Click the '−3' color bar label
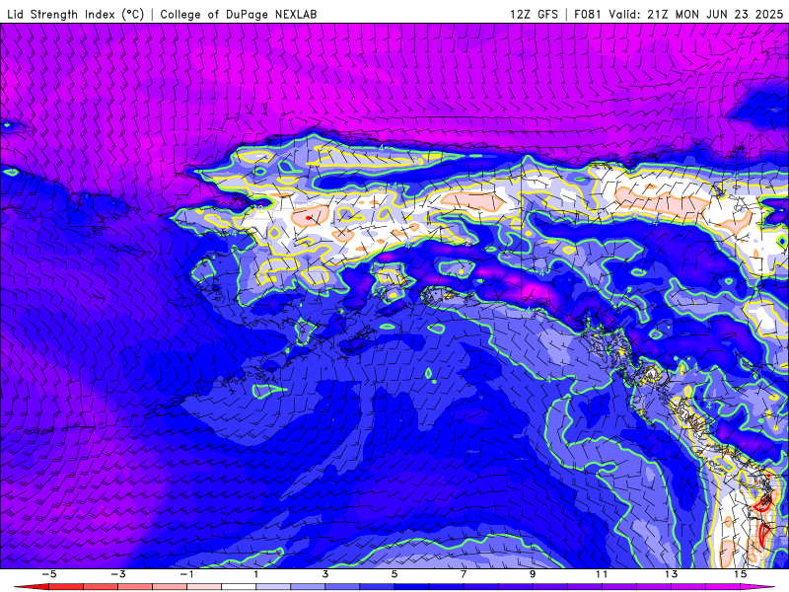The image size is (789, 592). pos(117,574)
